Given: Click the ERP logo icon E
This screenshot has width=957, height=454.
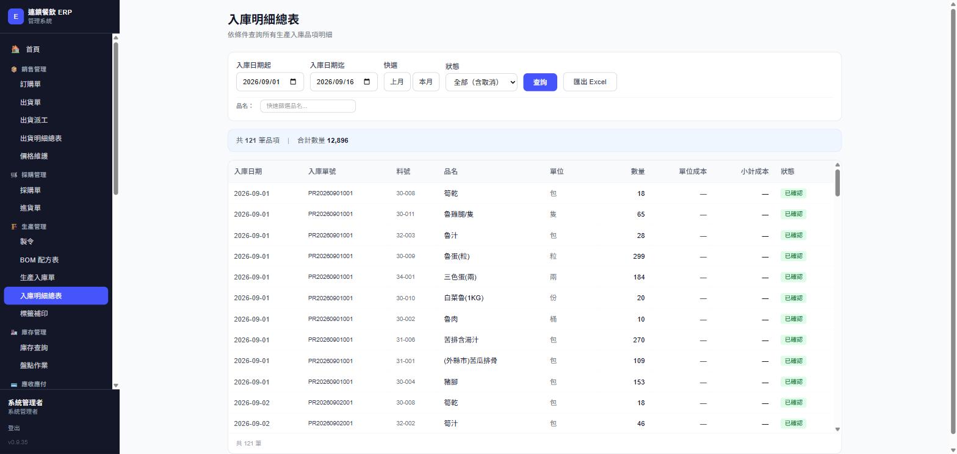Looking at the screenshot, I should (x=15, y=16).
